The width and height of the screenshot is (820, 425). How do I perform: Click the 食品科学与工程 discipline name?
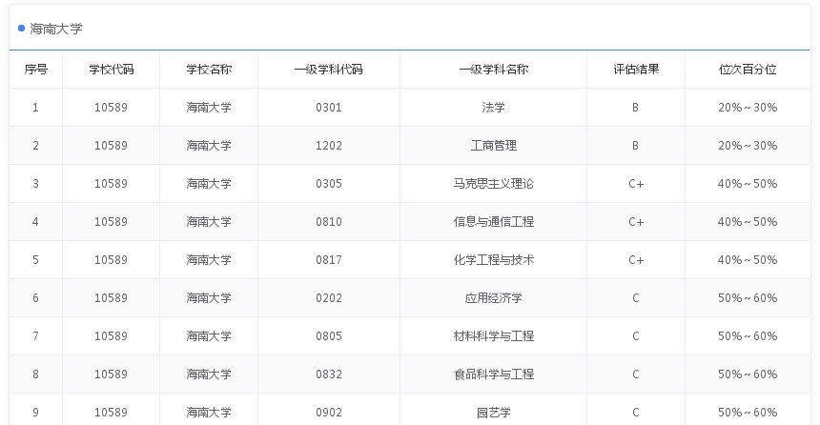coord(493,374)
